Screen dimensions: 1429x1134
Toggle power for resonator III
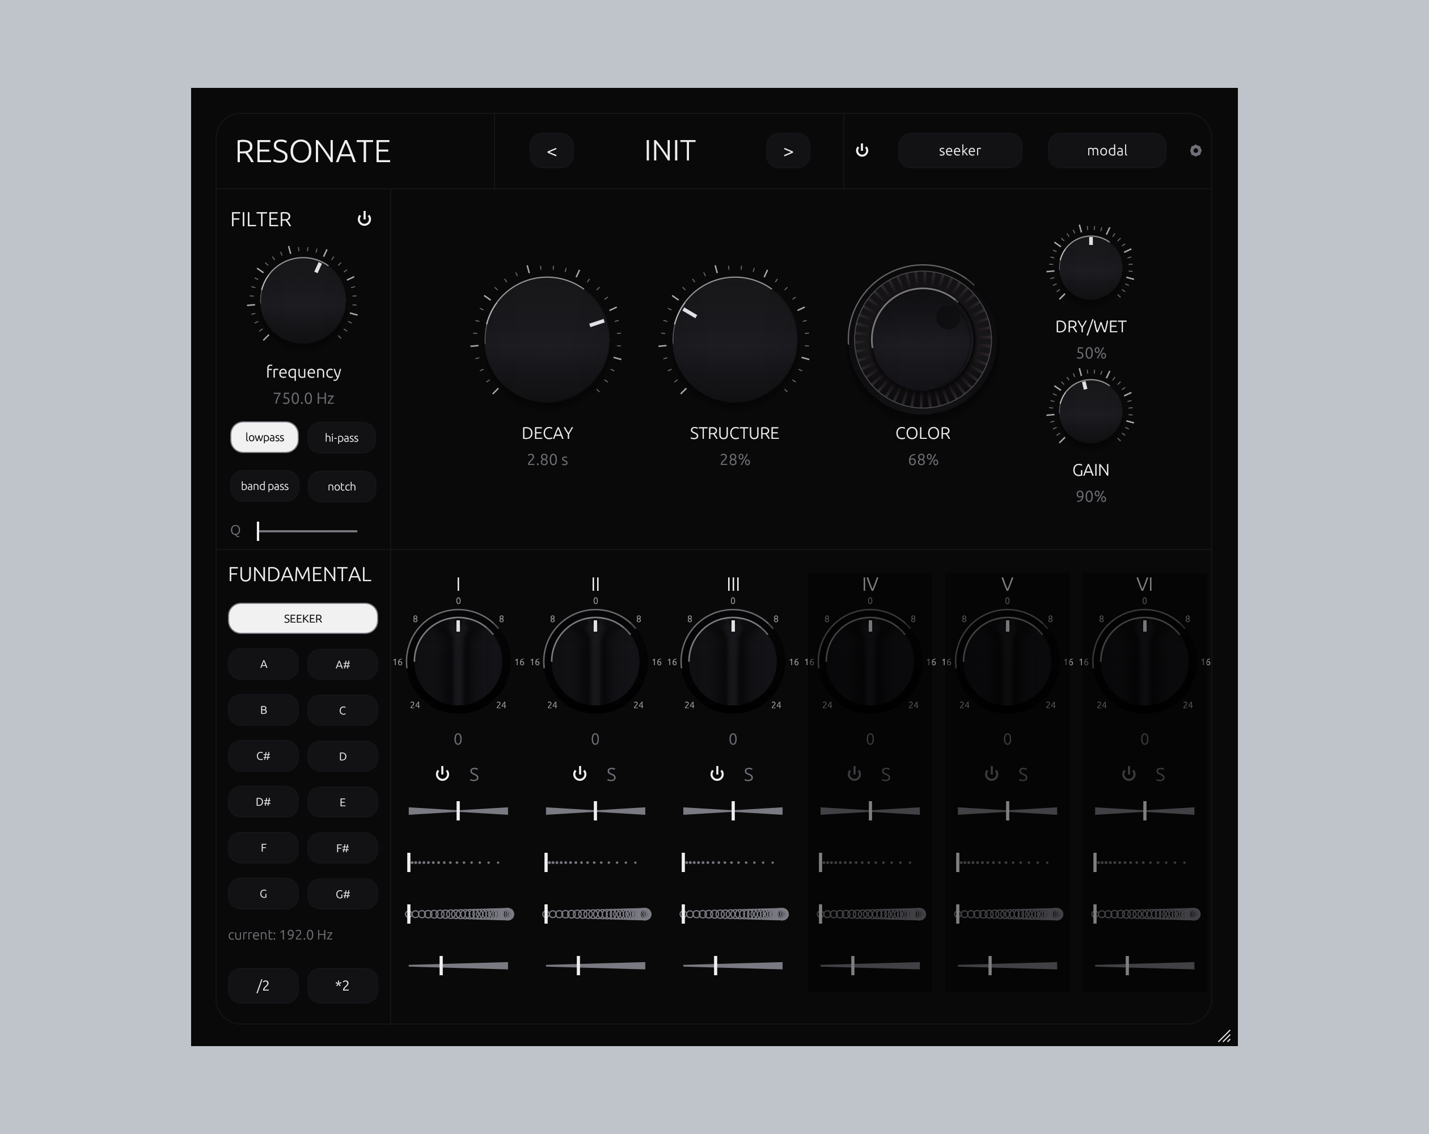click(x=717, y=773)
